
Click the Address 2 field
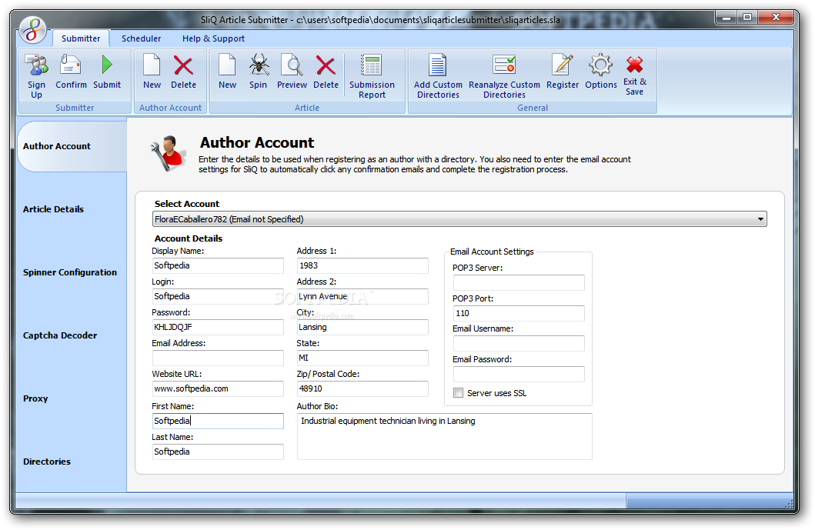pyautogui.click(x=362, y=296)
